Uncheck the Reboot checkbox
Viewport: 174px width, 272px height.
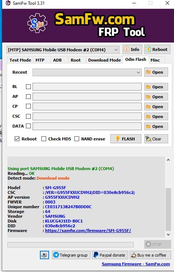point(17,139)
